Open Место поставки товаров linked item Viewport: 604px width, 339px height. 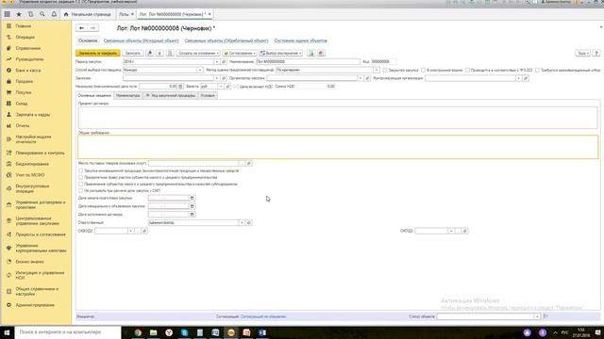[x=248, y=163]
